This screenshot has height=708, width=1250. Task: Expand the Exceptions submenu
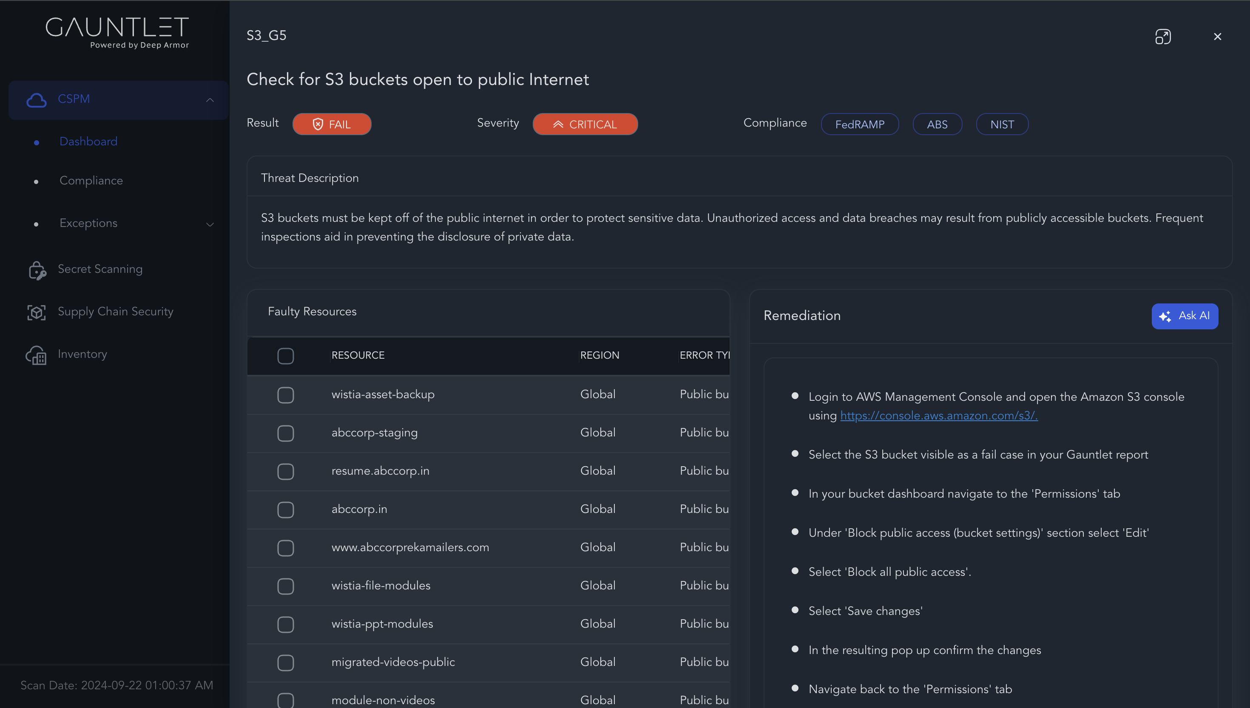(x=210, y=224)
